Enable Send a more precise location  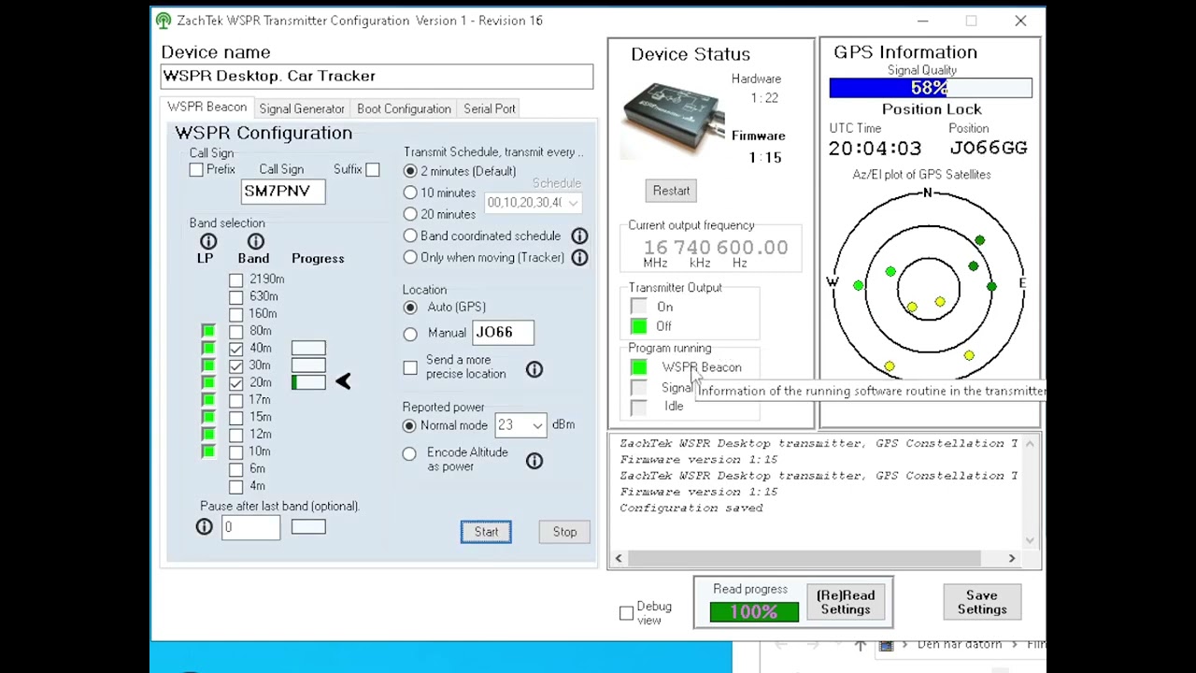(410, 367)
